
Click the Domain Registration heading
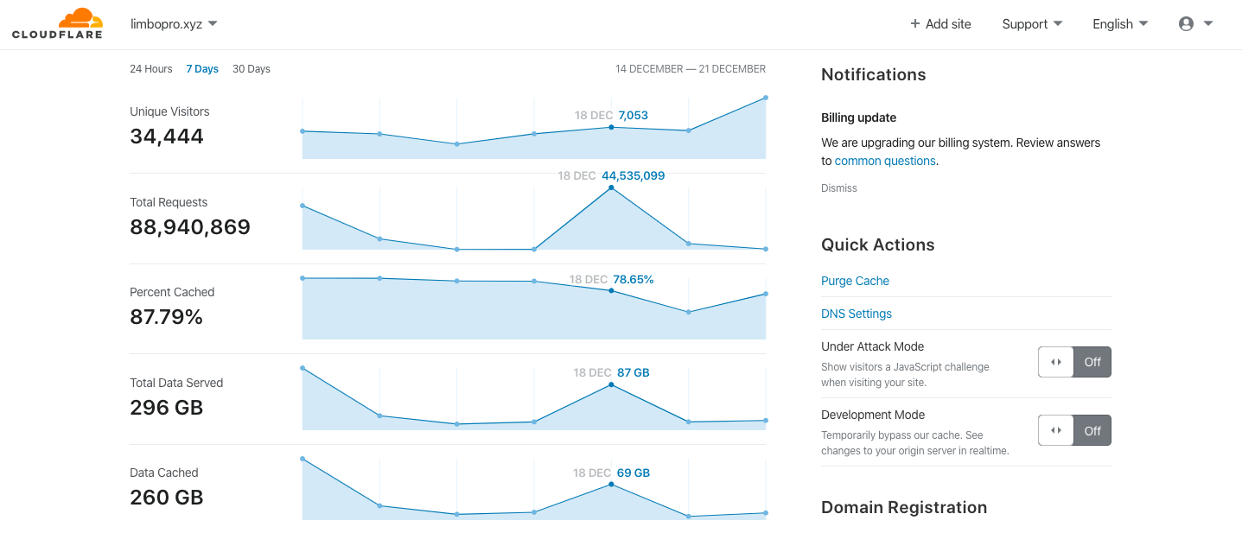(x=904, y=508)
